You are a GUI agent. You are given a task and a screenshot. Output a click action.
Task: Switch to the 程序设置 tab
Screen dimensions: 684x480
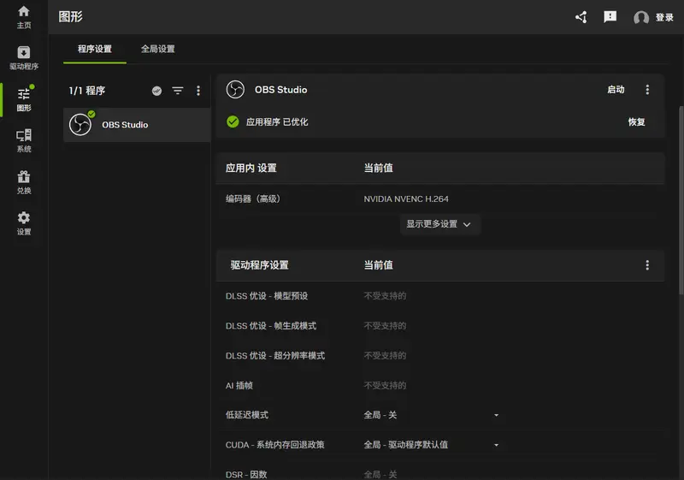tap(95, 49)
